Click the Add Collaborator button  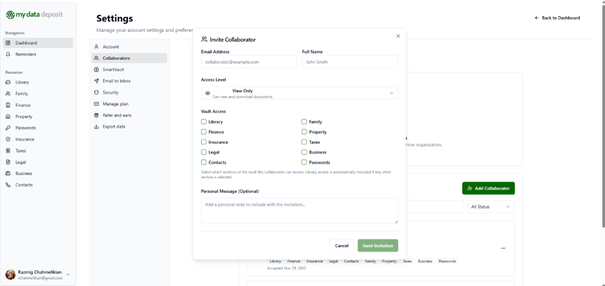489,188
